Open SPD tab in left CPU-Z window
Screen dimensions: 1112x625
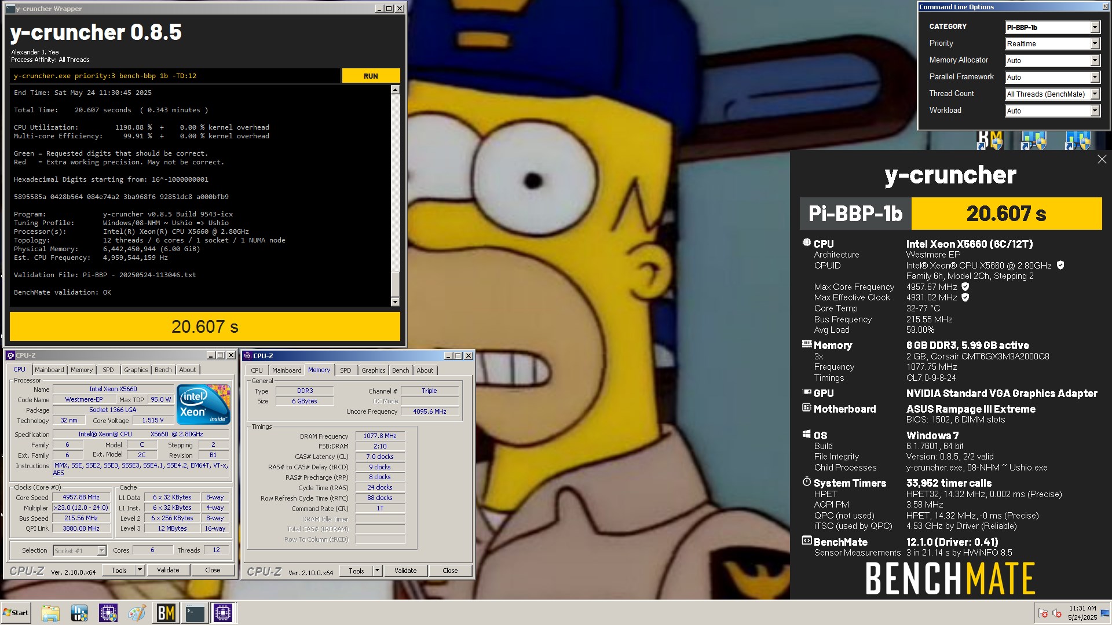pyautogui.click(x=108, y=370)
